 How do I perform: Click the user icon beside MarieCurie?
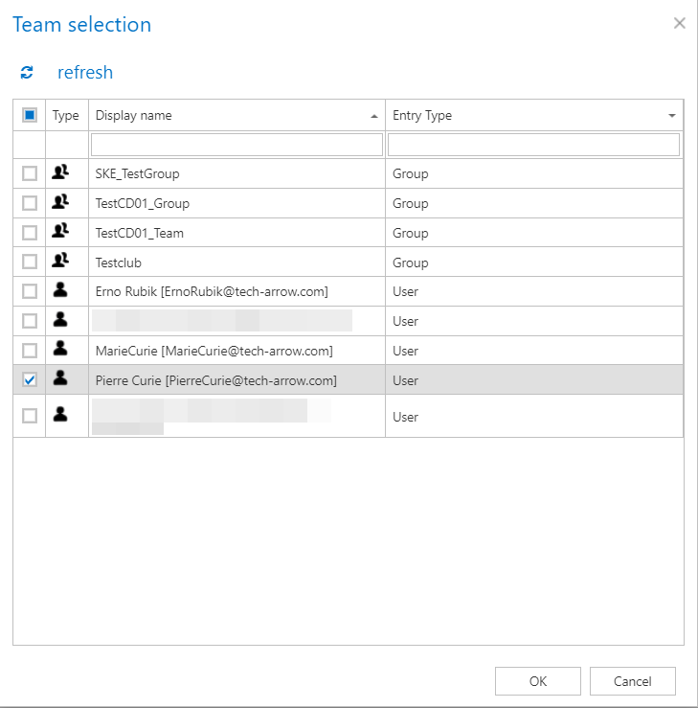[x=60, y=351]
